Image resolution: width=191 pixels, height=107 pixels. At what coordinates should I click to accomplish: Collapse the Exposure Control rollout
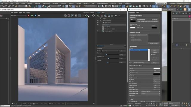click(x=135, y=32)
